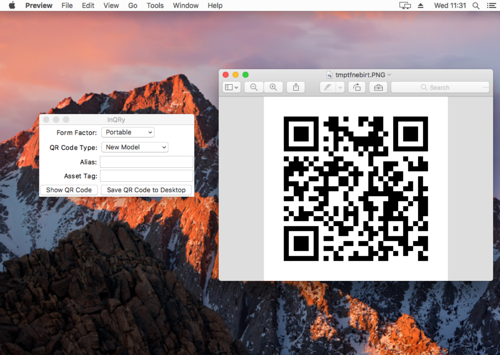Viewport: 500px width, 355px height.
Task: Open the Form Factor dropdown set to Portable
Action: point(128,132)
